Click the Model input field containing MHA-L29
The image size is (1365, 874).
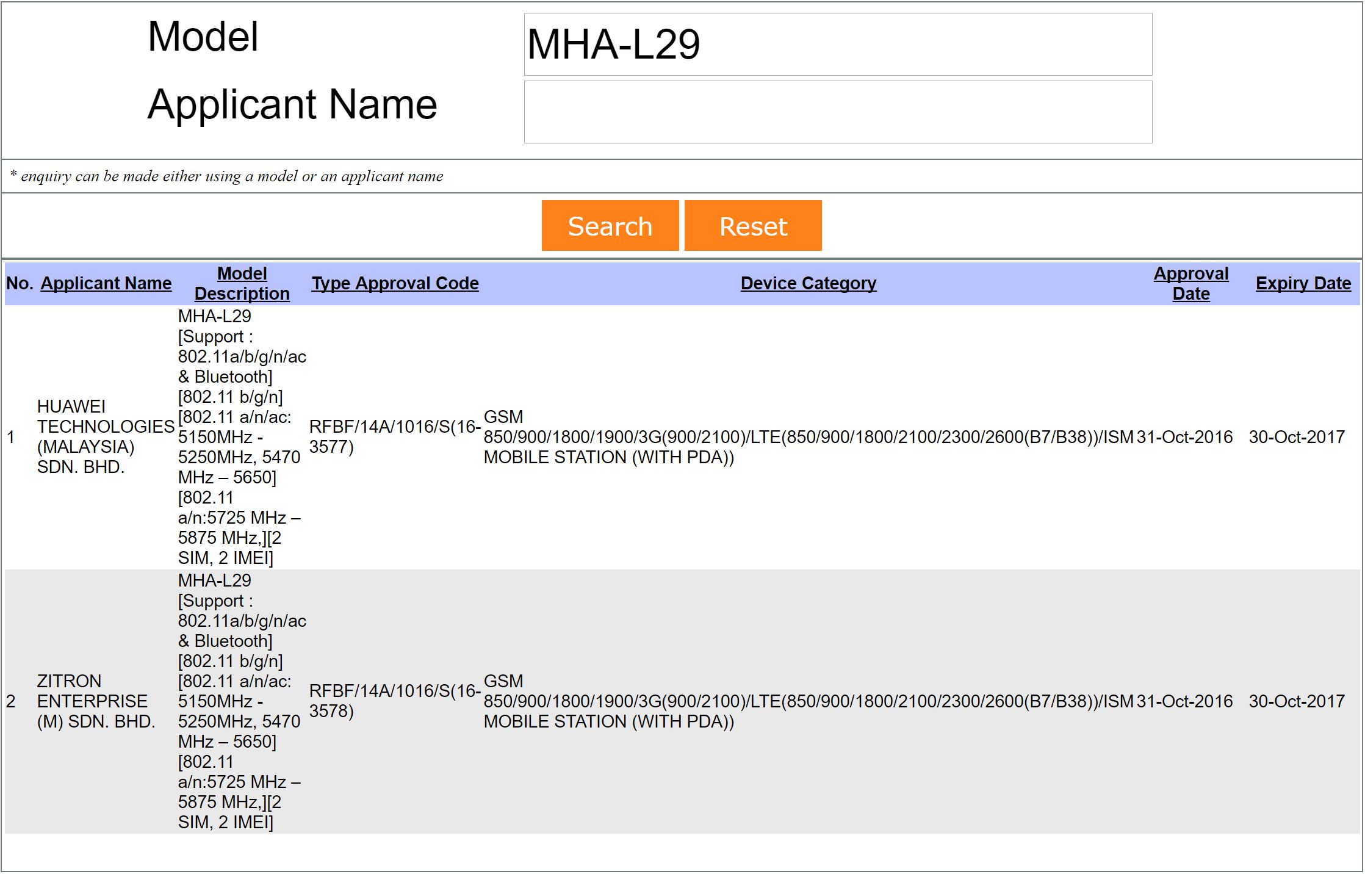pyautogui.click(x=838, y=45)
